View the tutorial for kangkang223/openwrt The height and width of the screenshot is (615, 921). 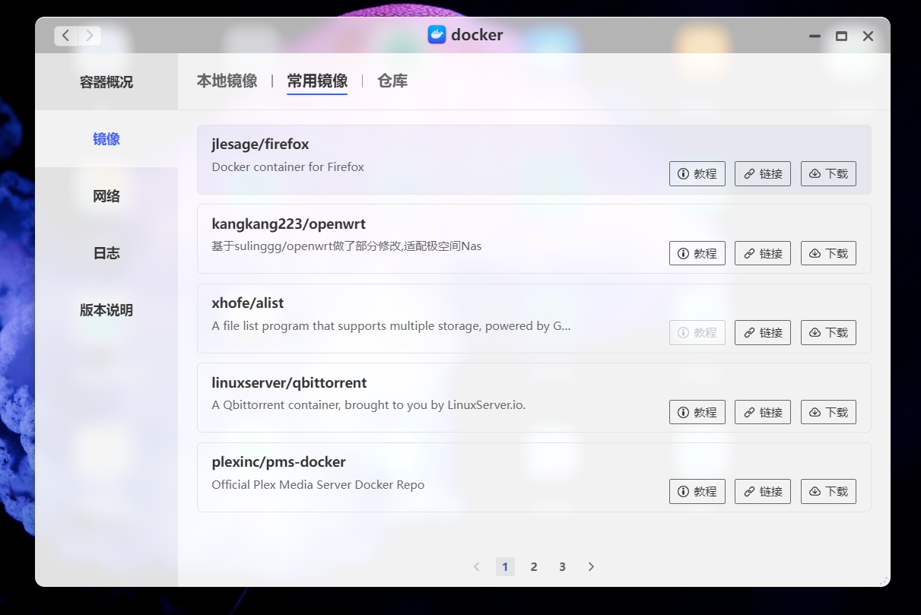[697, 252]
